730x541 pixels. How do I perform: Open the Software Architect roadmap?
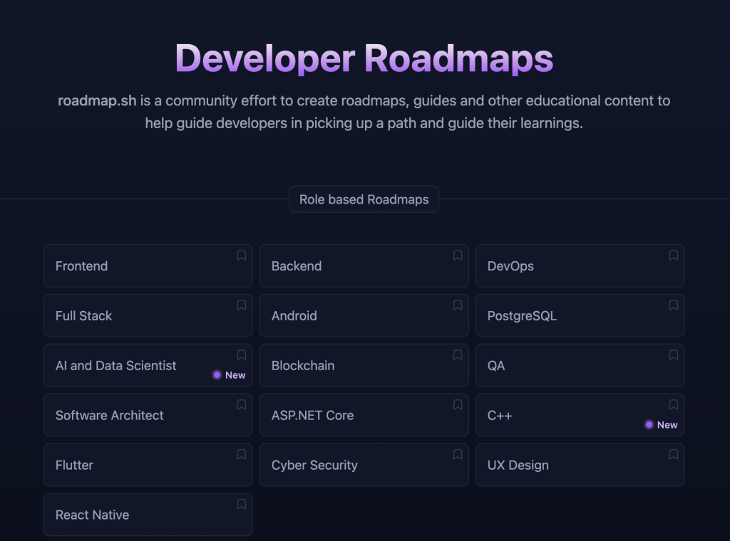click(x=148, y=415)
